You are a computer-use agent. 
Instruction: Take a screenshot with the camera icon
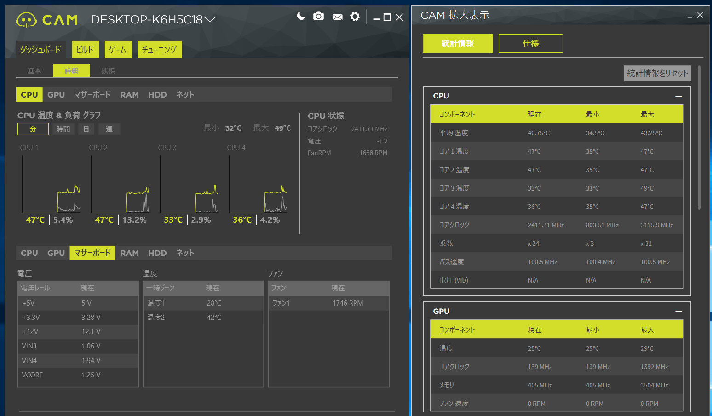tap(318, 17)
